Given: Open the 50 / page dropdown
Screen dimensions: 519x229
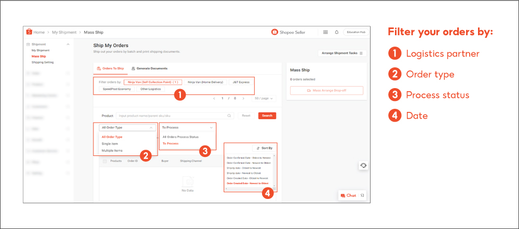Looking at the screenshot, I should point(264,98).
